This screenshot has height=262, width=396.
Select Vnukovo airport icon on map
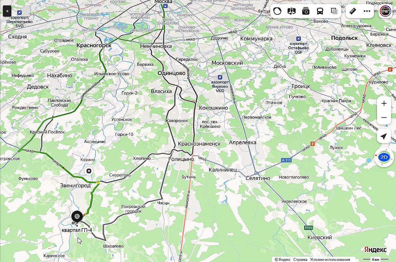(220, 77)
